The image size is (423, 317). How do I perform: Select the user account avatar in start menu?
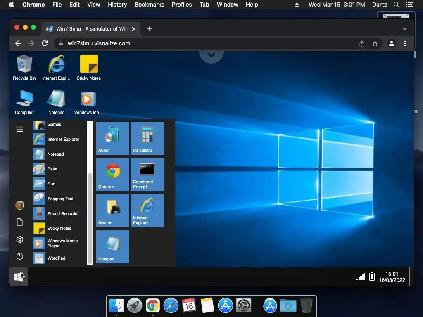coord(20,205)
